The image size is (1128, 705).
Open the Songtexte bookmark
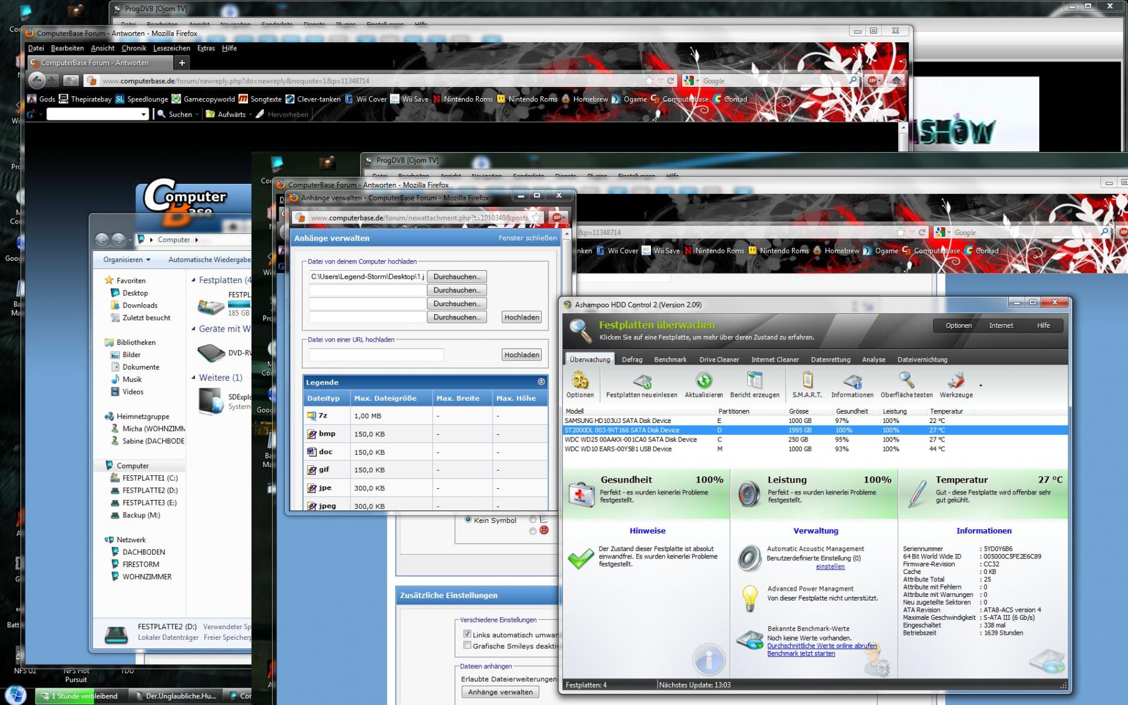click(260, 99)
